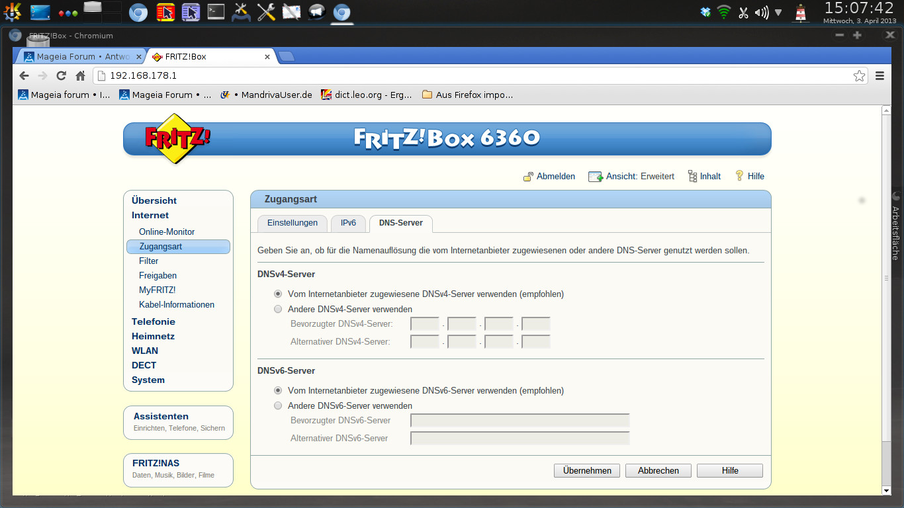
Task: Open the dict.leo.org bookmark
Action: tap(367, 95)
